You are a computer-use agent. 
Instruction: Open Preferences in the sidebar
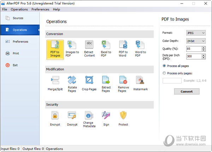tap(20, 42)
